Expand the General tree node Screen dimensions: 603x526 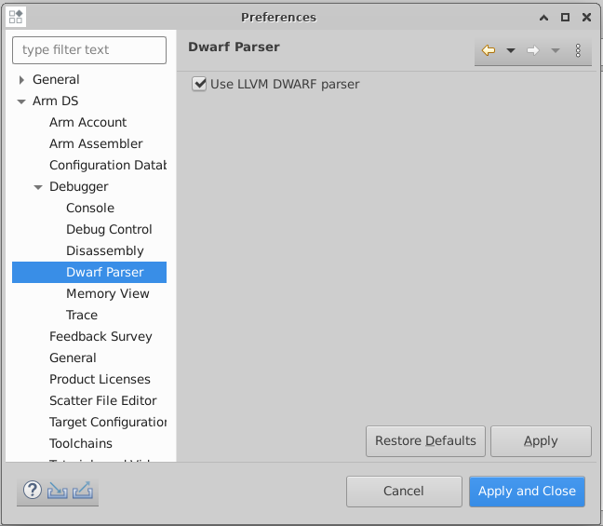21,80
